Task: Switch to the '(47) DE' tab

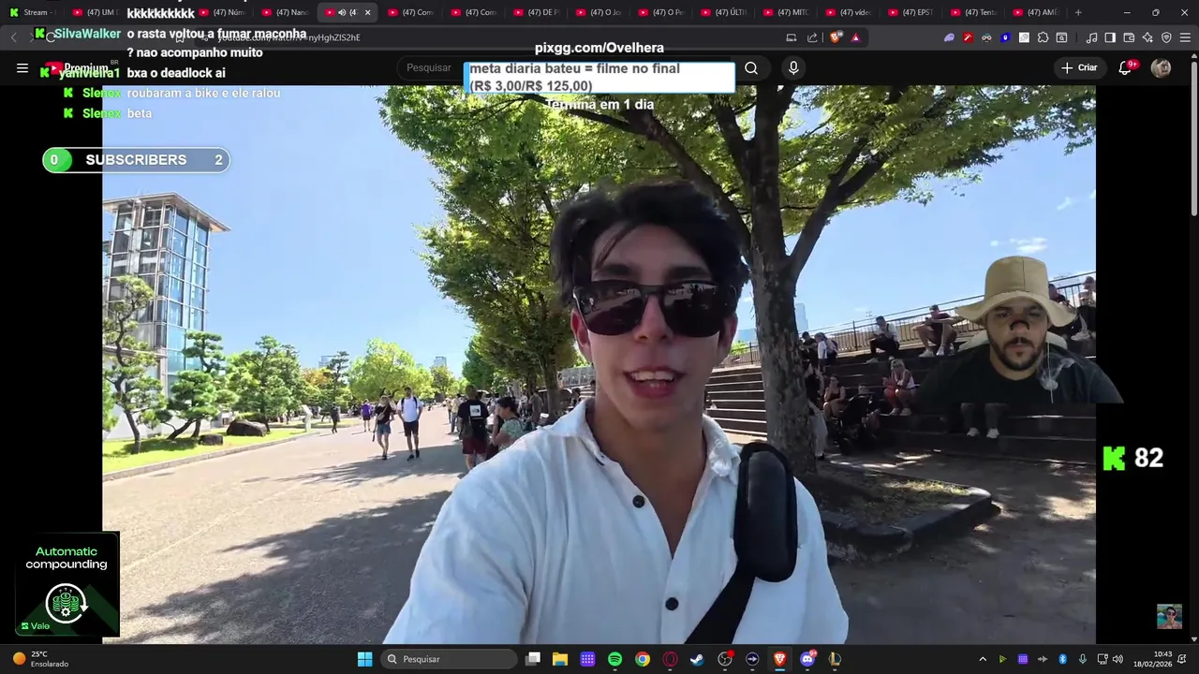Action: 535,12
